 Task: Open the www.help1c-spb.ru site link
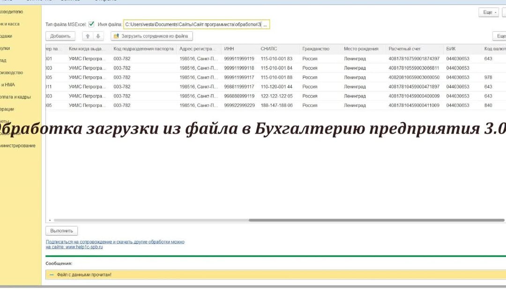pyautogui.click(x=84, y=247)
